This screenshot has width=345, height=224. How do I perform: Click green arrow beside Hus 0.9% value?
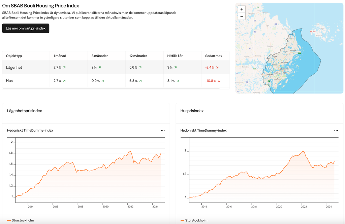coord(103,81)
